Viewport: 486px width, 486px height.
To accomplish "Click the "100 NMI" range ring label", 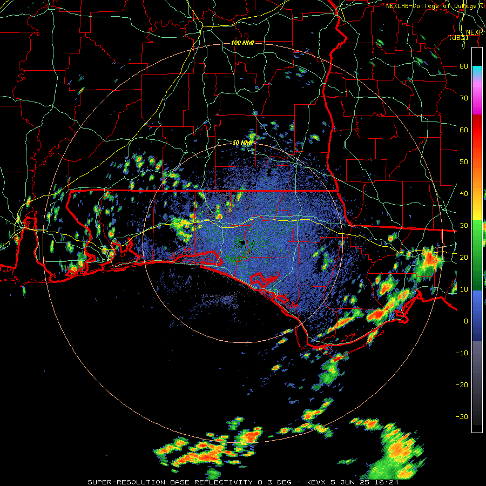I will tap(242, 43).
